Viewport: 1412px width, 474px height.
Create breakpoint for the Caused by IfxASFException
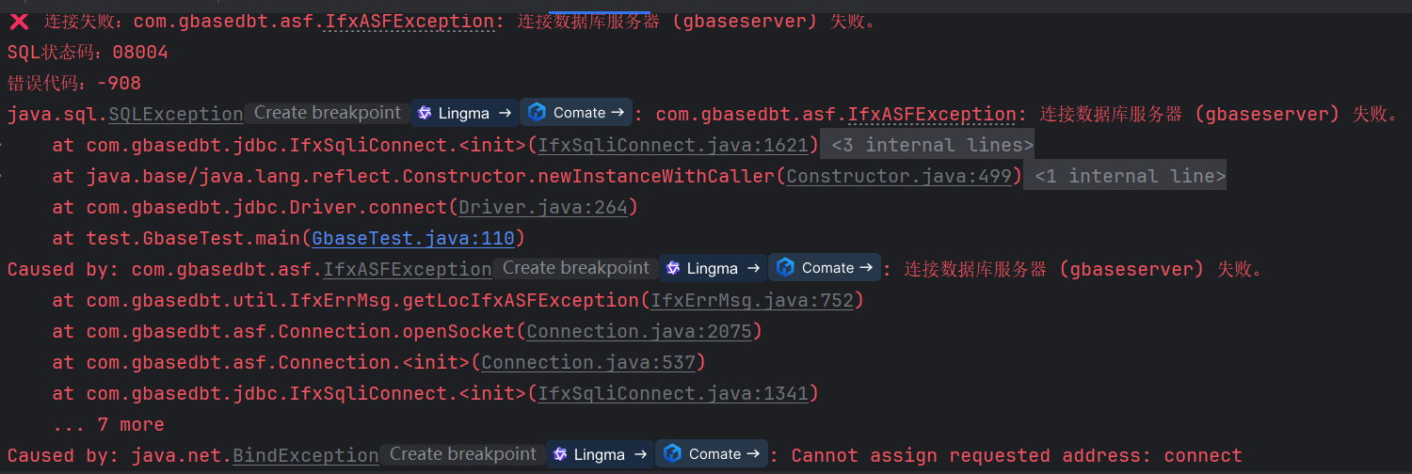coord(576,268)
